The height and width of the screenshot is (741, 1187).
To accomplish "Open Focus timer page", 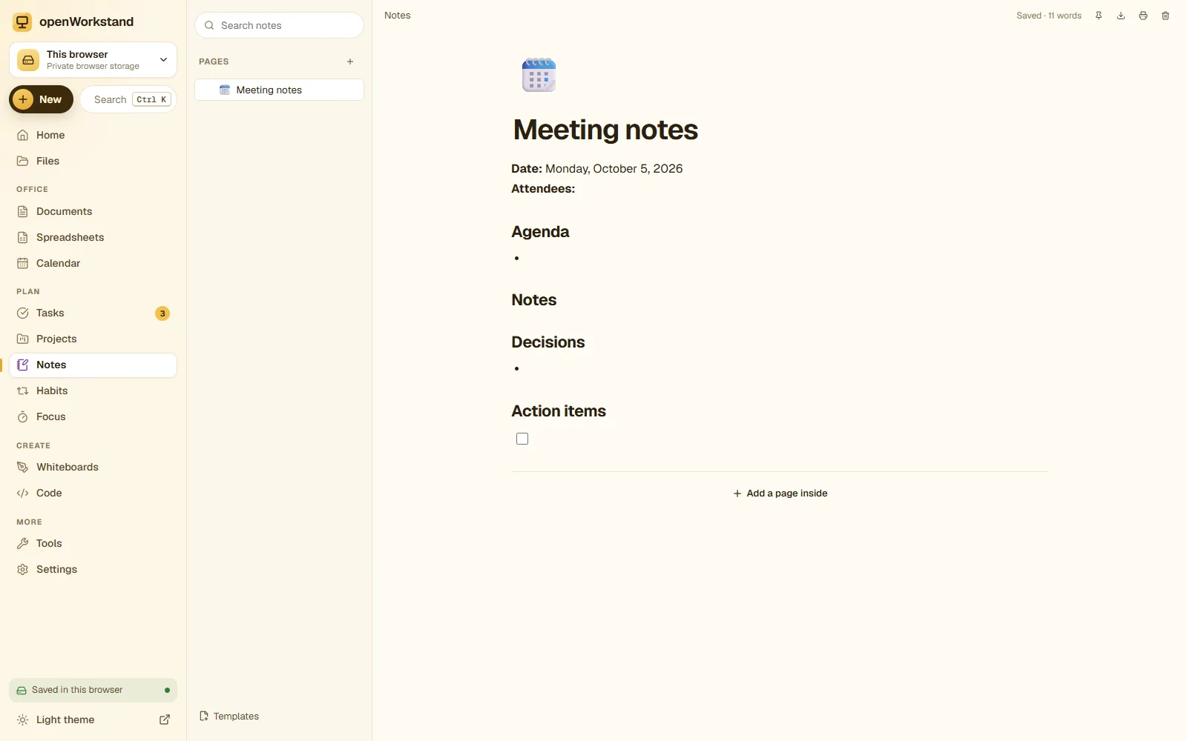I will click(x=93, y=416).
